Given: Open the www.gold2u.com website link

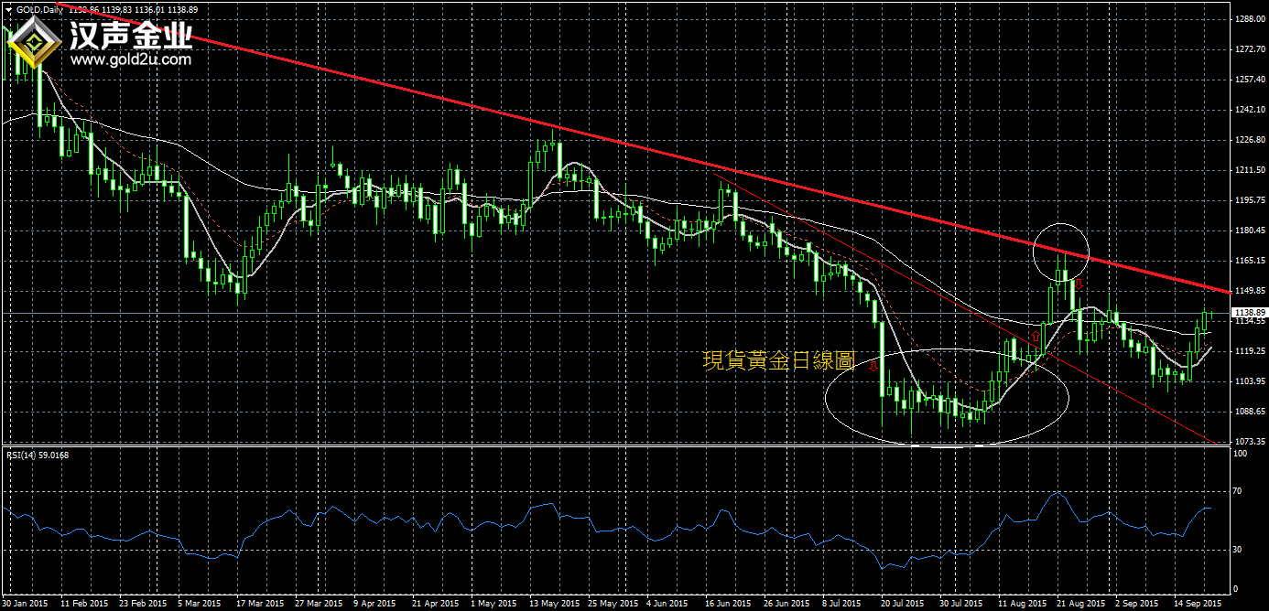Looking at the screenshot, I should 131,60.
